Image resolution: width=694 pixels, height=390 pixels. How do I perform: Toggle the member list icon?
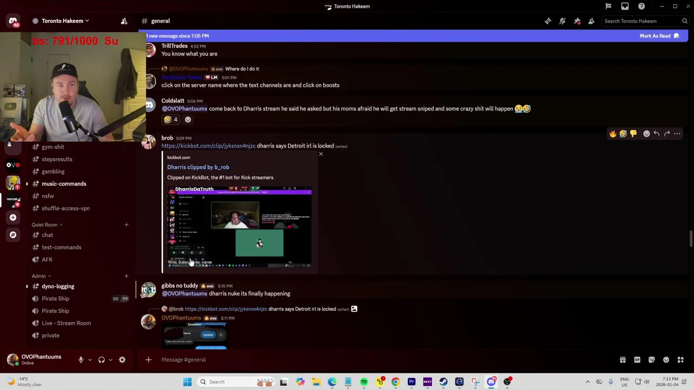coord(592,21)
